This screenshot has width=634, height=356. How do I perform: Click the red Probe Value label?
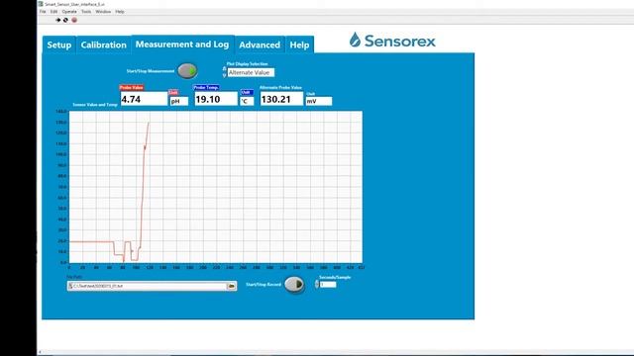[x=132, y=88]
